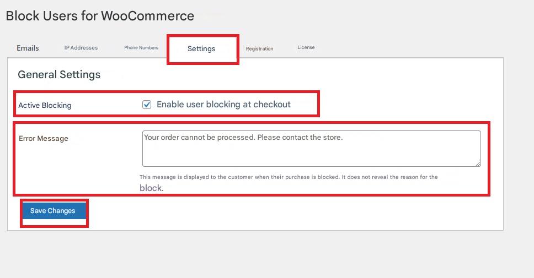
Task: Open the Registration tab
Action: point(259,48)
